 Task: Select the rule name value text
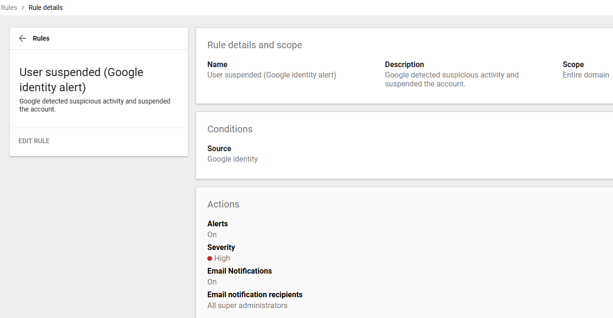(x=271, y=75)
